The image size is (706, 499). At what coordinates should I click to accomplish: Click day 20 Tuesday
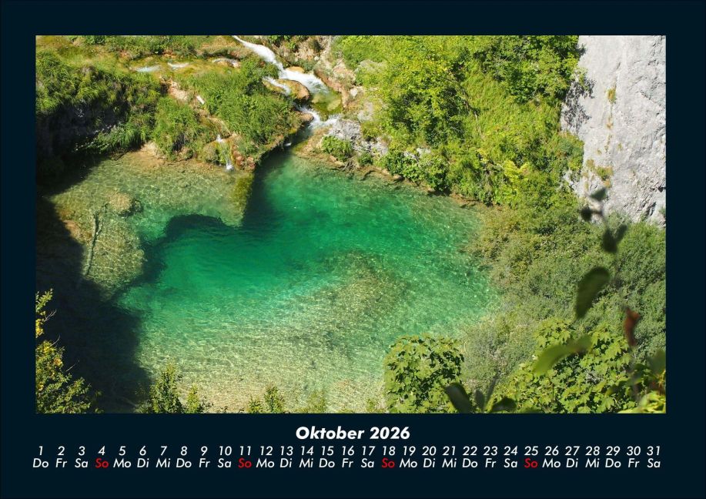click(x=429, y=457)
